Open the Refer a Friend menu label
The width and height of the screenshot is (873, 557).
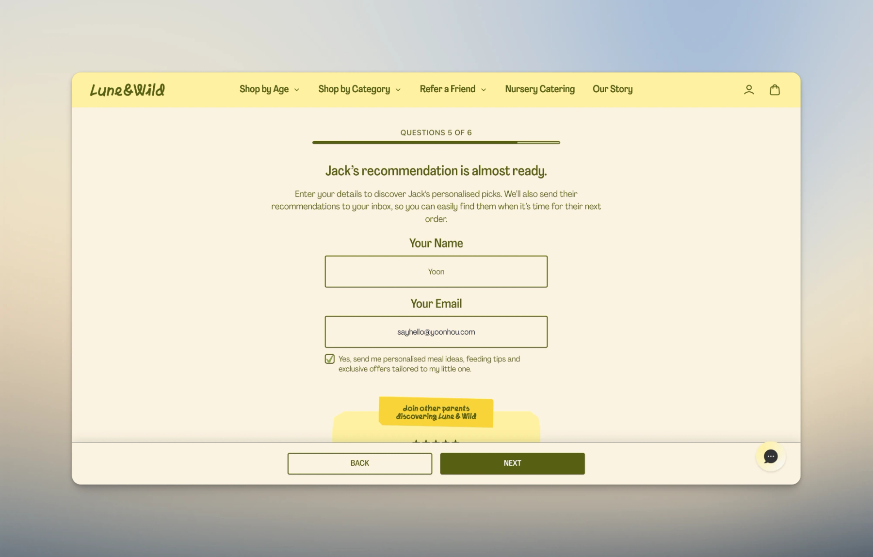[x=447, y=89]
